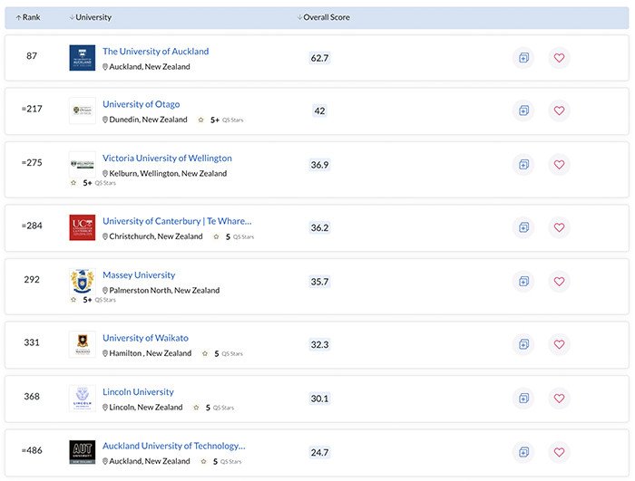Open The University of Auckland link
635x481 pixels.
click(x=155, y=52)
